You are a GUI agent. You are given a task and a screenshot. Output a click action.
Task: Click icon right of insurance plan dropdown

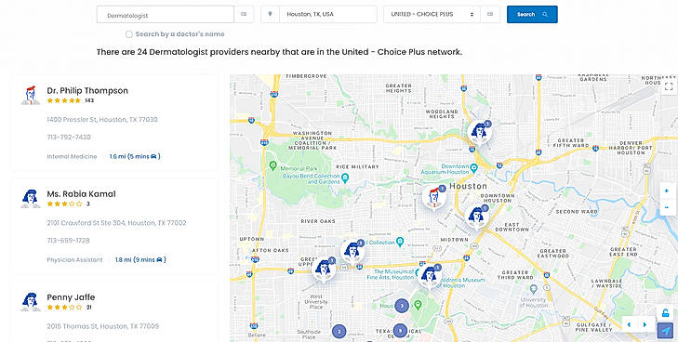coord(490,14)
